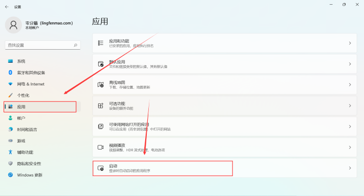This screenshot has height=196, width=364.
Task: Click the list icon of 应用和功能
Action: click(100, 43)
